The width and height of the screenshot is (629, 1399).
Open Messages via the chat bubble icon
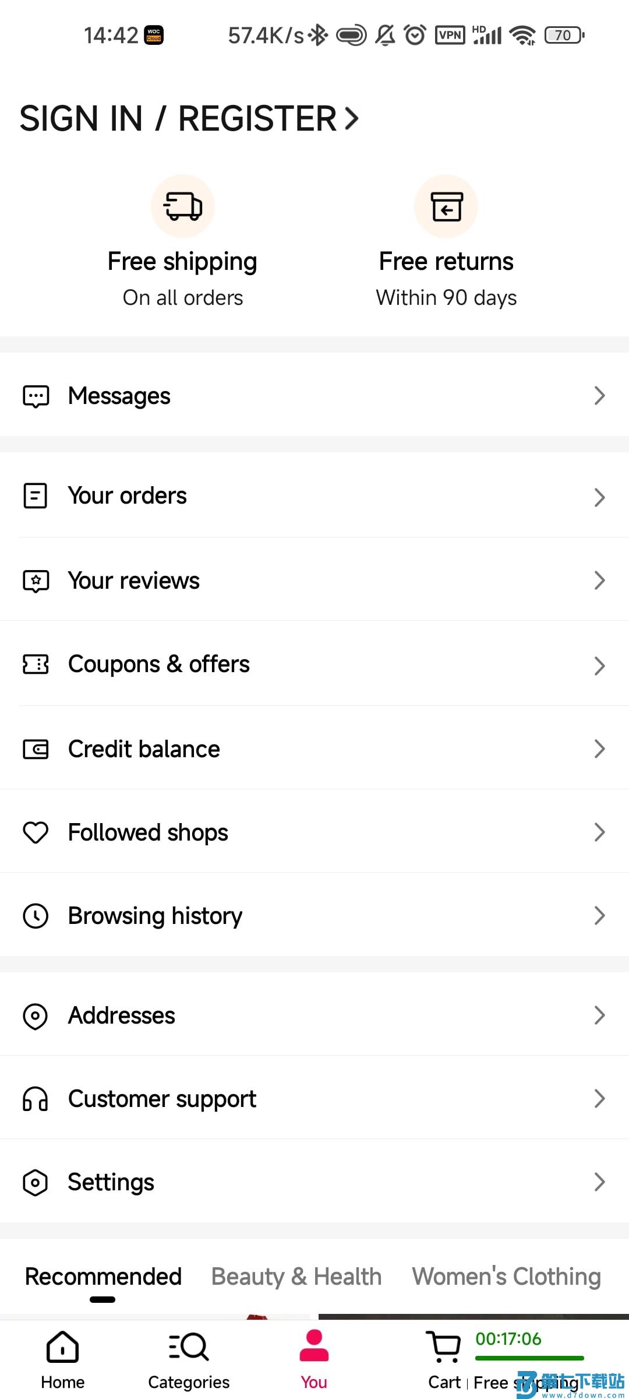[x=36, y=396]
